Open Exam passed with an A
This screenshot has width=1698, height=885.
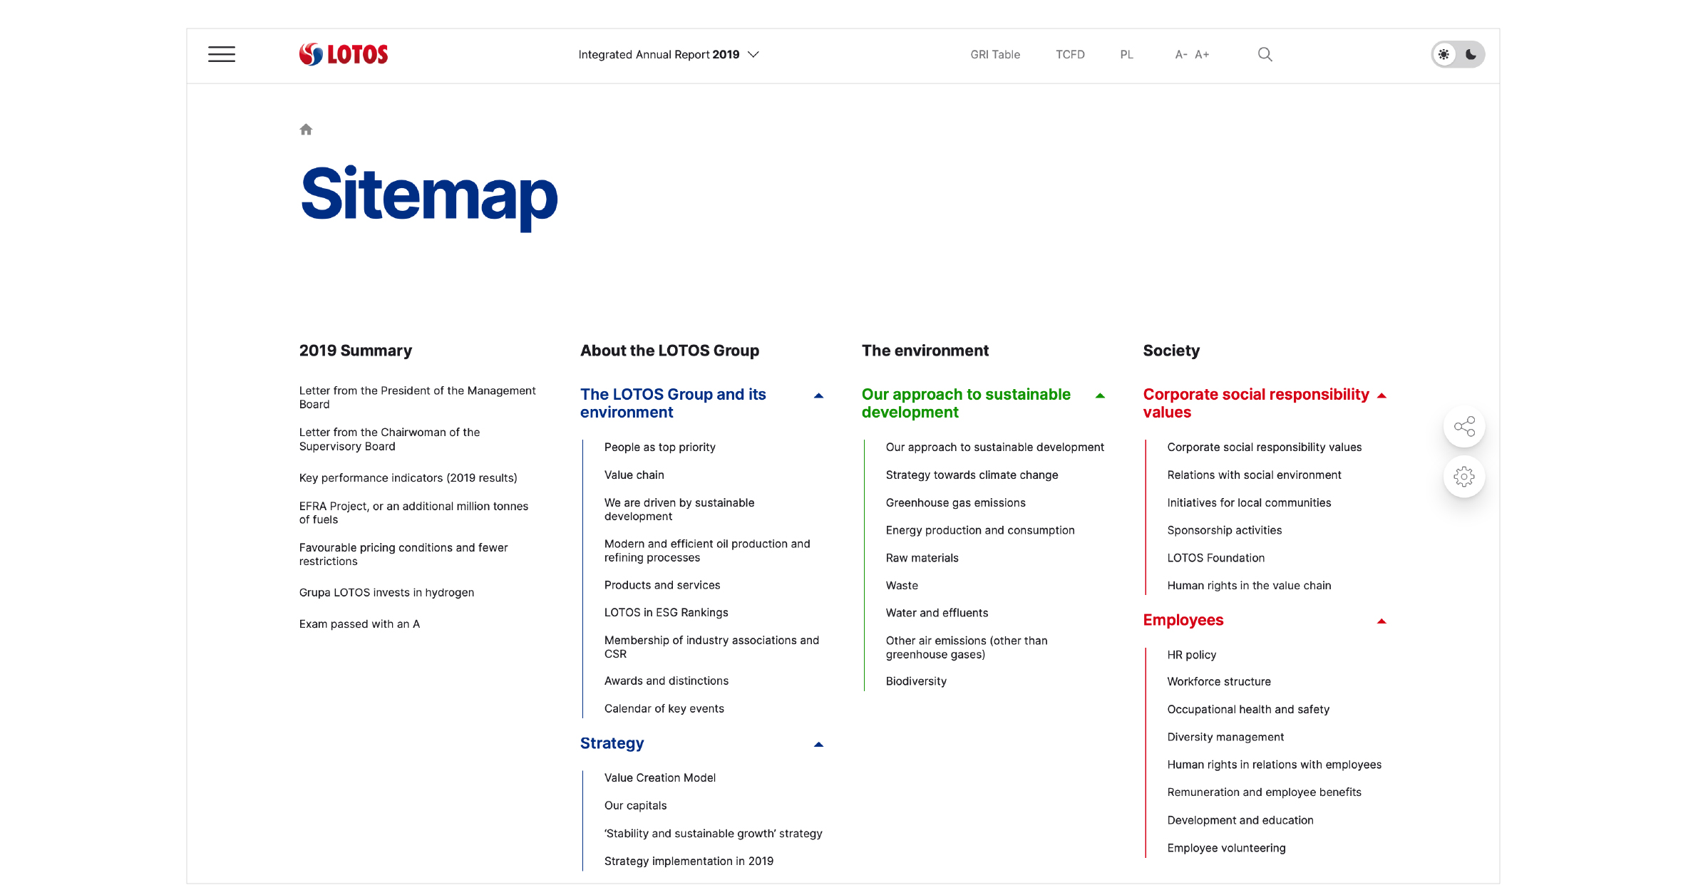[x=360, y=624]
